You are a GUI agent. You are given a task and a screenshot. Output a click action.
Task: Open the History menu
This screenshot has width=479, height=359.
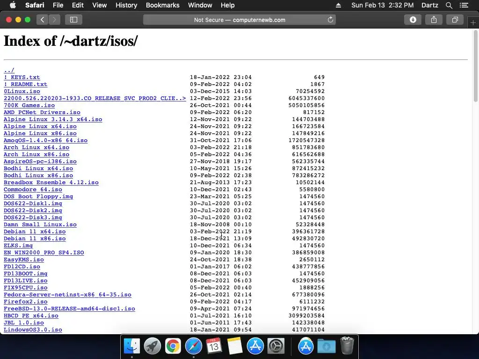[126, 5]
